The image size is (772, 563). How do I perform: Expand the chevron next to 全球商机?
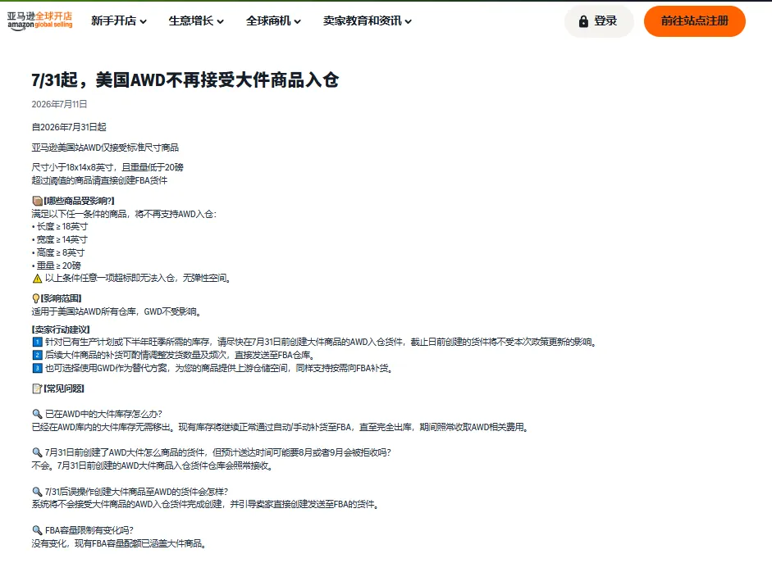pos(297,21)
